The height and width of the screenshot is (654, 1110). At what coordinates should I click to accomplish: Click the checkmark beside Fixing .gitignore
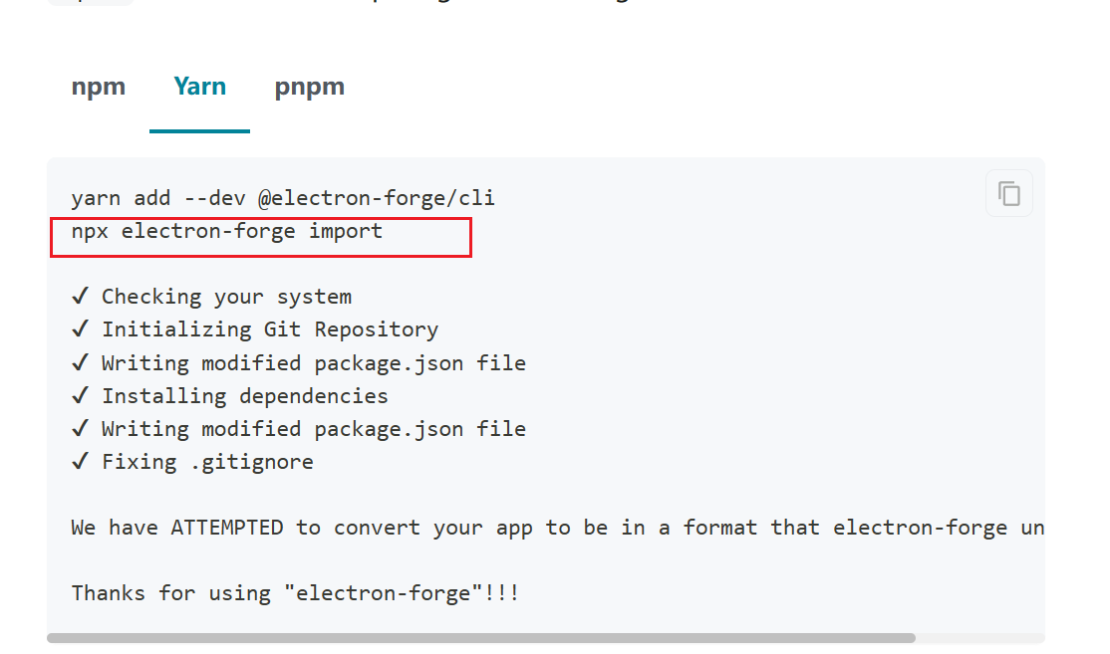click(81, 461)
